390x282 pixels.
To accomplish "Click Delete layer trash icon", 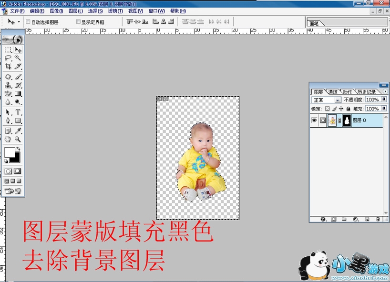I will (x=378, y=219).
